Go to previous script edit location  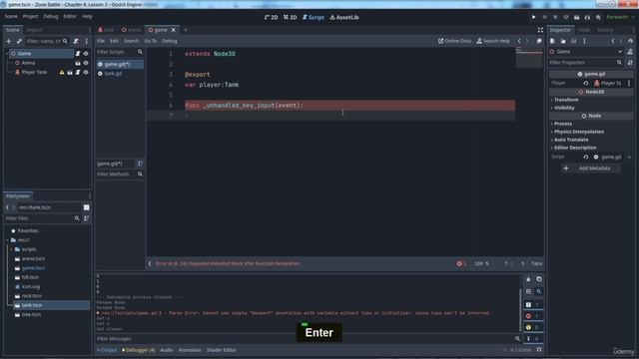519,41
